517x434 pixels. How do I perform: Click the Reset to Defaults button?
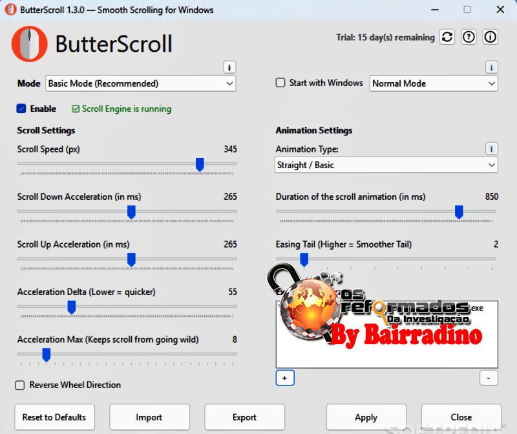click(x=54, y=417)
